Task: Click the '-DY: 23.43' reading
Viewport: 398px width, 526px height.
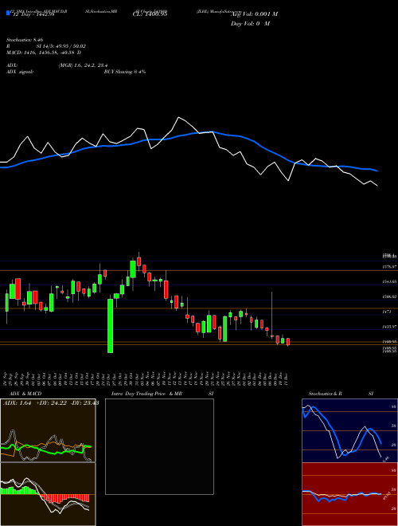Action: pos(84,403)
